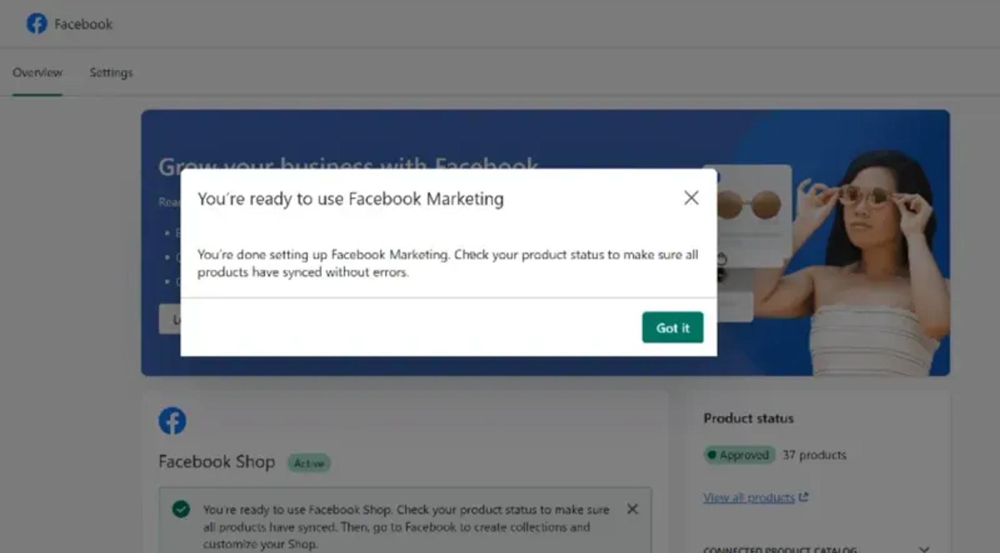
Task: Open the Overview tab
Action: tap(37, 72)
